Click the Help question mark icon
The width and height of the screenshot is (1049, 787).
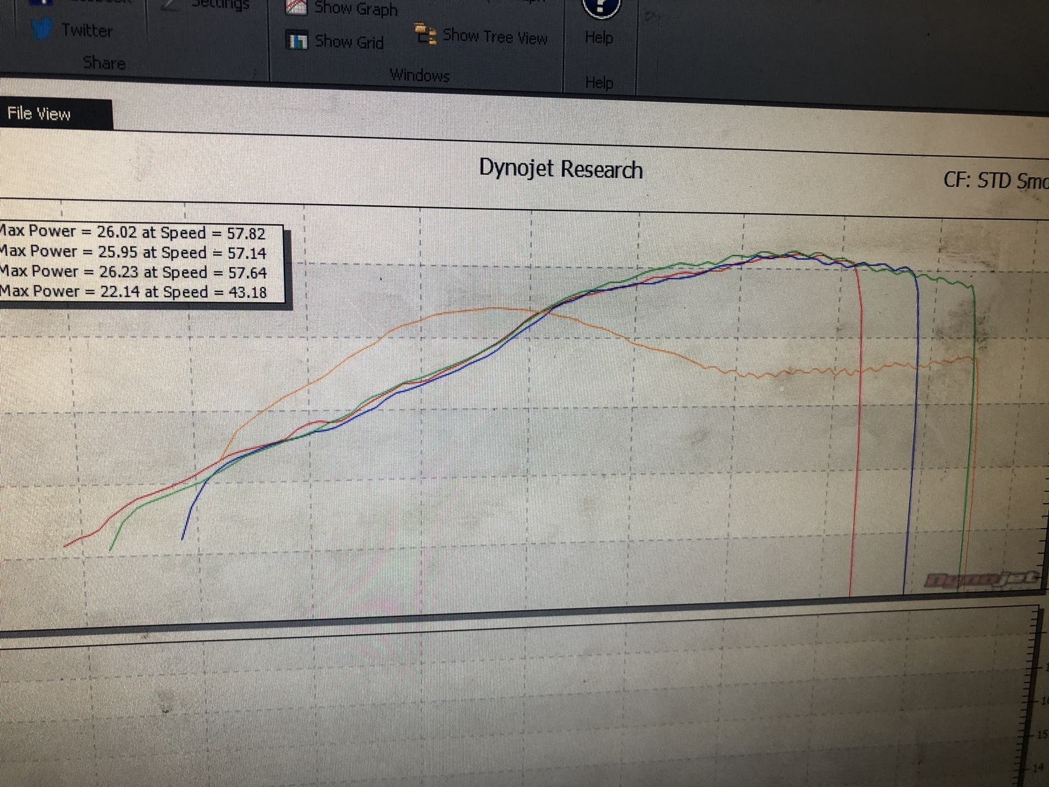[601, 8]
